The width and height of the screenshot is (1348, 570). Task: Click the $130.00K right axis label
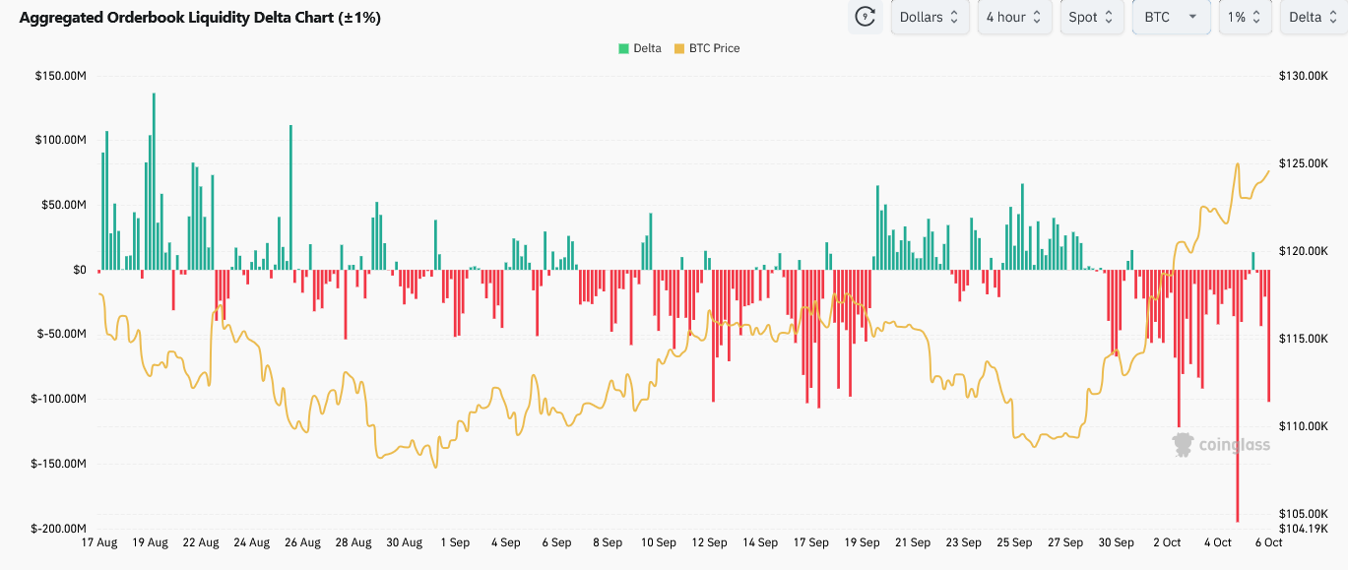coord(1303,76)
